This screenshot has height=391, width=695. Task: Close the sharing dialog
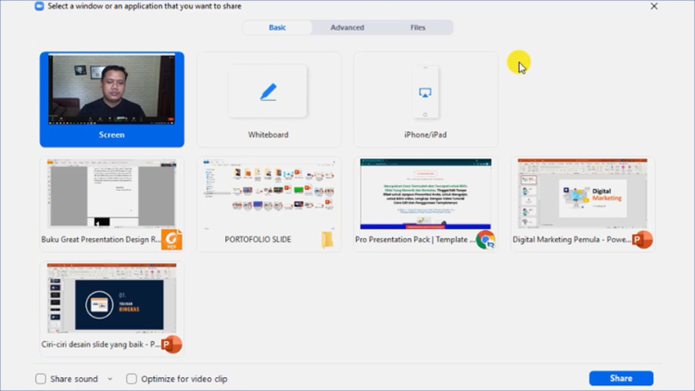point(654,6)
